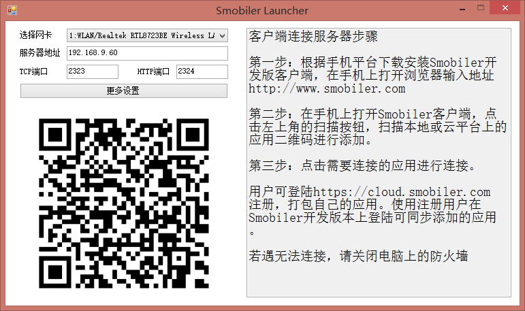Screen dimensions: 525x311
Task: Close the Smobiler Launcher window
Action: (505, 7)
